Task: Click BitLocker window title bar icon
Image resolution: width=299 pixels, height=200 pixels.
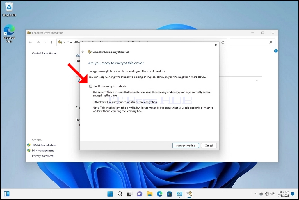Action: (29, 33)
